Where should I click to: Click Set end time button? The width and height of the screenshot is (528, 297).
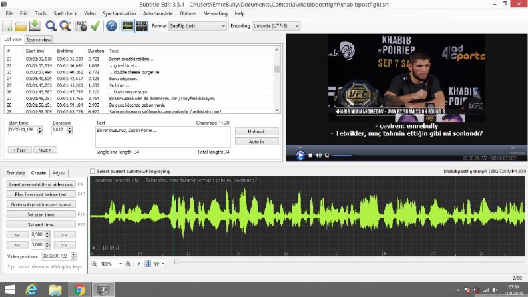pyautogui.click(x=41, y=224)
